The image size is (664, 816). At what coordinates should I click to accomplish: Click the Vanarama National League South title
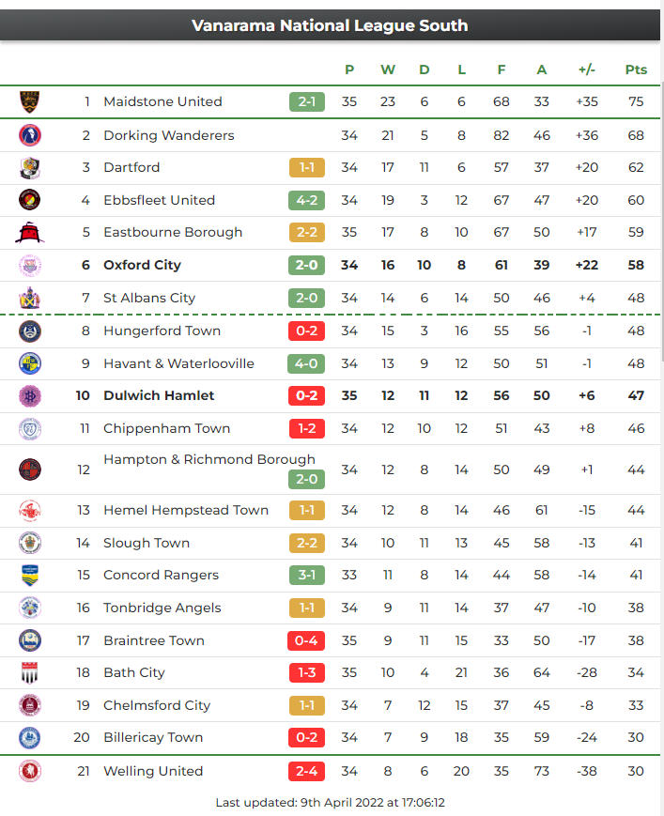[330, 25]
